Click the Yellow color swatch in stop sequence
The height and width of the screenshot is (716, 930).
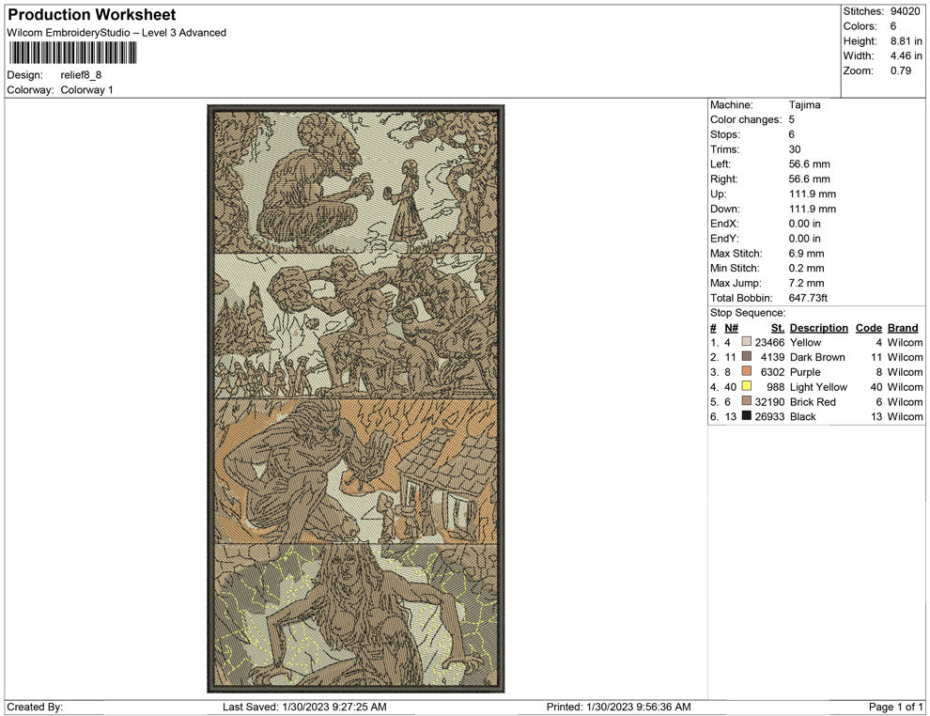(747, 342)
